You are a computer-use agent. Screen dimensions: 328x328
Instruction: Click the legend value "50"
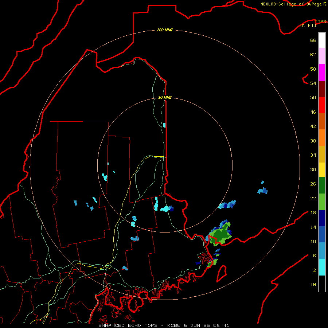pos(313,98)
